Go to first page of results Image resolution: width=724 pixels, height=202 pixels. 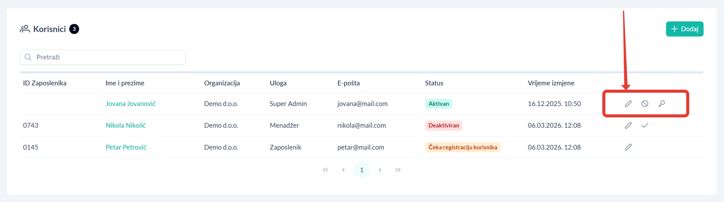point(325,170)
